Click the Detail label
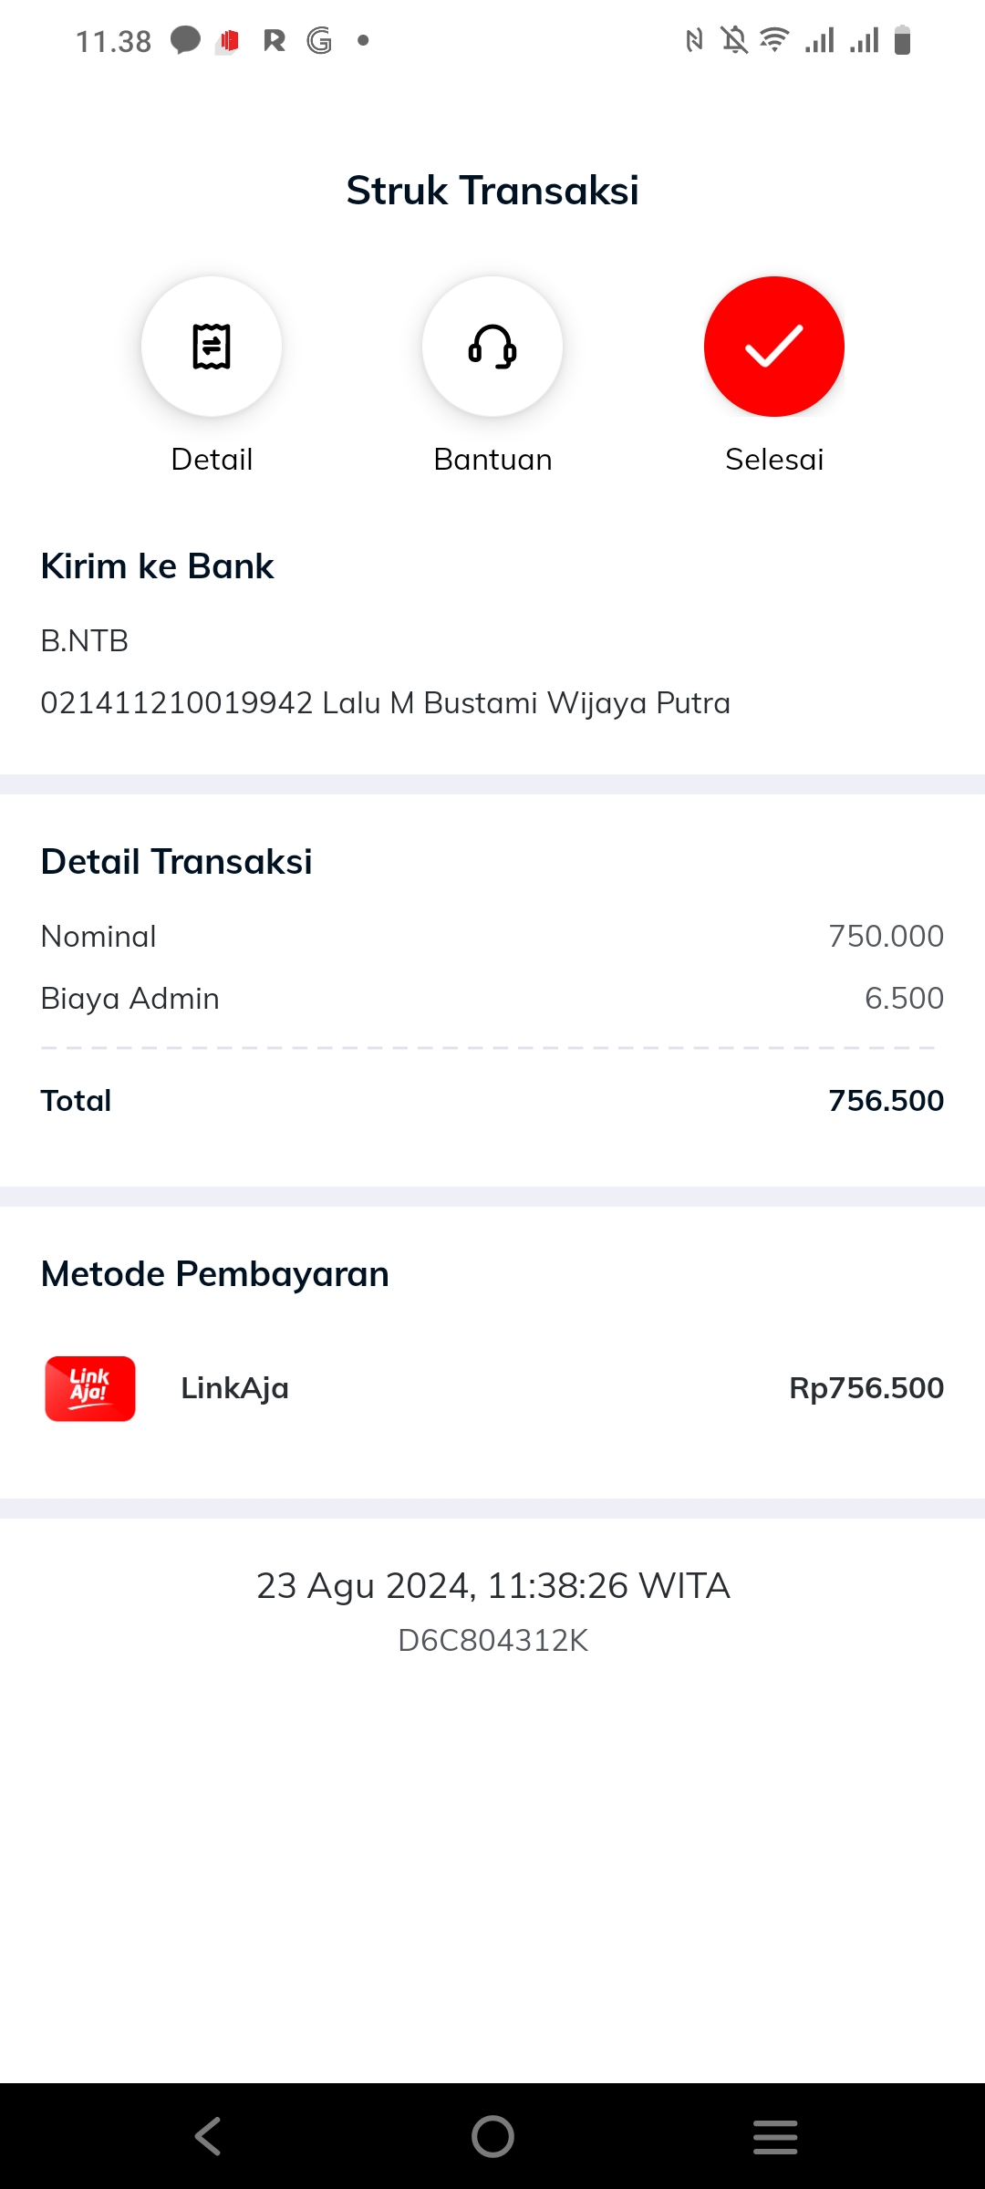 (212, 459)
